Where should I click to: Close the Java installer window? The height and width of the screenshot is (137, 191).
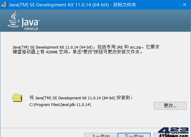coord(185,5)
